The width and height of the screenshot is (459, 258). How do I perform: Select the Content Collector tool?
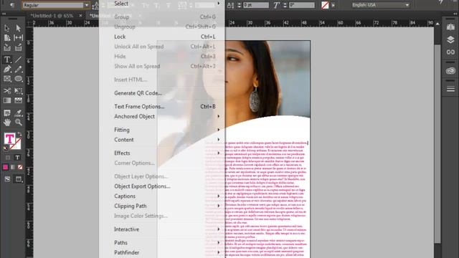tap(7, 47)
